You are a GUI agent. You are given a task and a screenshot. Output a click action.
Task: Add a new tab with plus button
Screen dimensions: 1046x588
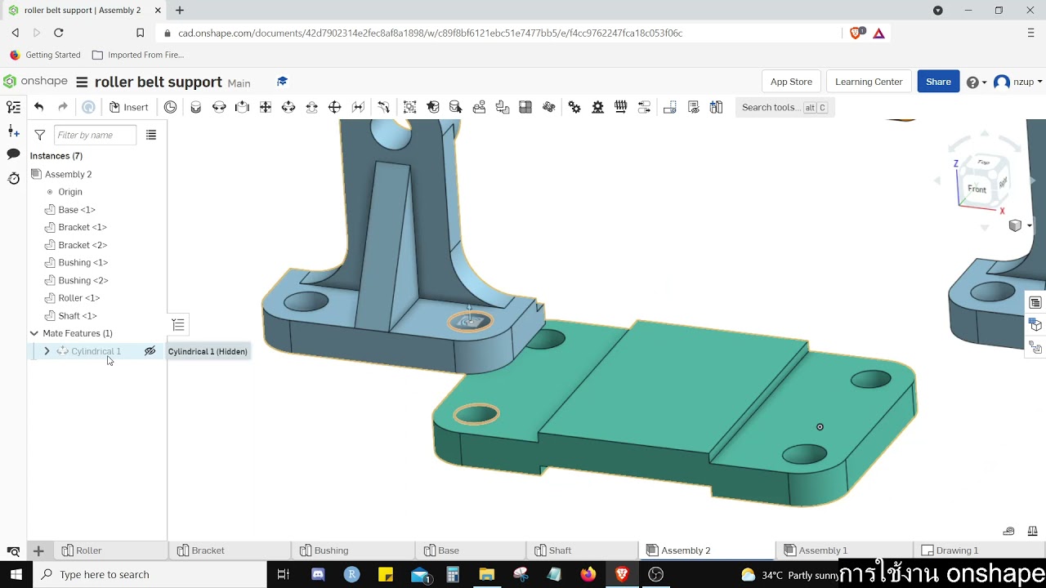click(x=38, y=550)
